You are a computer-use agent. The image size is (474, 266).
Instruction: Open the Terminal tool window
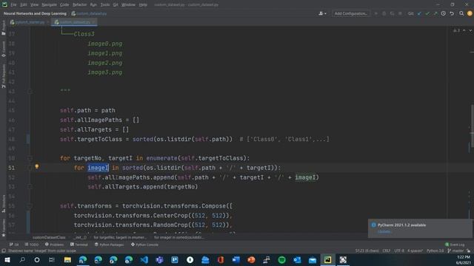(x=79, y=245)
